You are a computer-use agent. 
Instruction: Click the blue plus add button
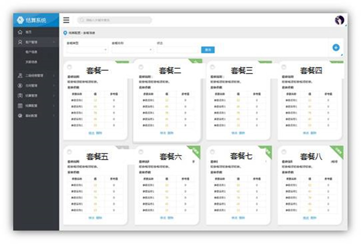click(336, 47)
